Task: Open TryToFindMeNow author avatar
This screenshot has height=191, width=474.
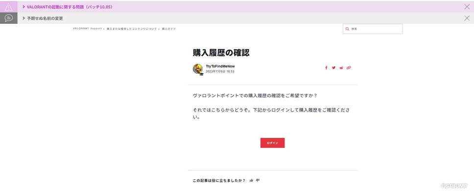Action: click(198, 69)
